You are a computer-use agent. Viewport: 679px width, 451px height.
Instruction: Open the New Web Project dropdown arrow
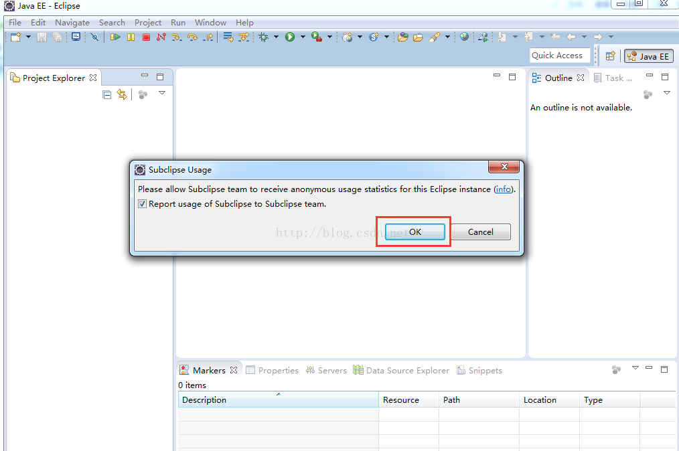[x=360, y=37]
